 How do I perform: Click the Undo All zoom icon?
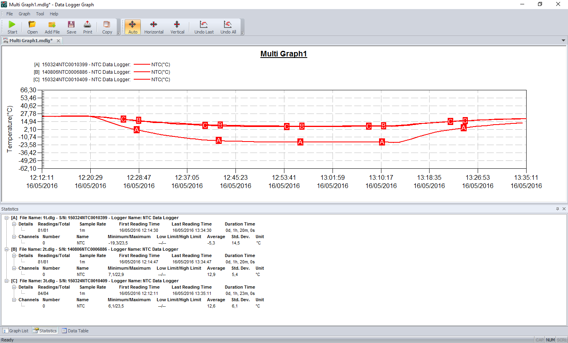pos(228,26)
